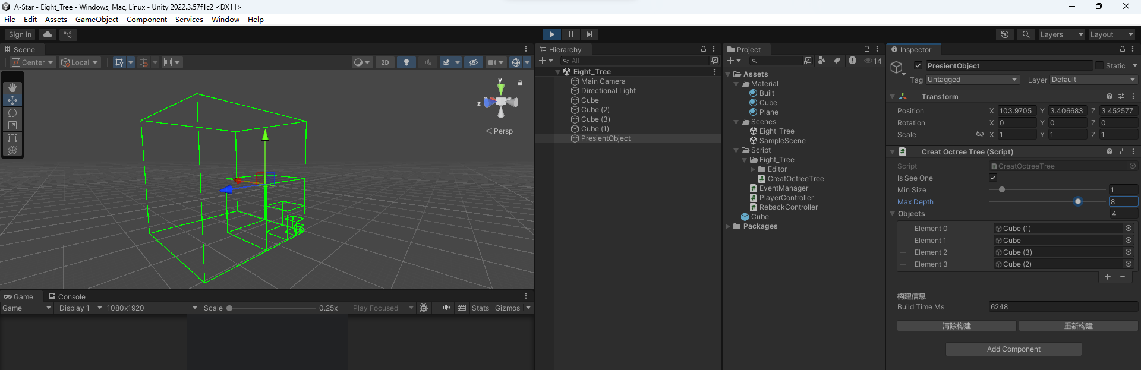Open the Undo History icon
The width and height of the screenshot is (1141, 370).
point(1005,34)
